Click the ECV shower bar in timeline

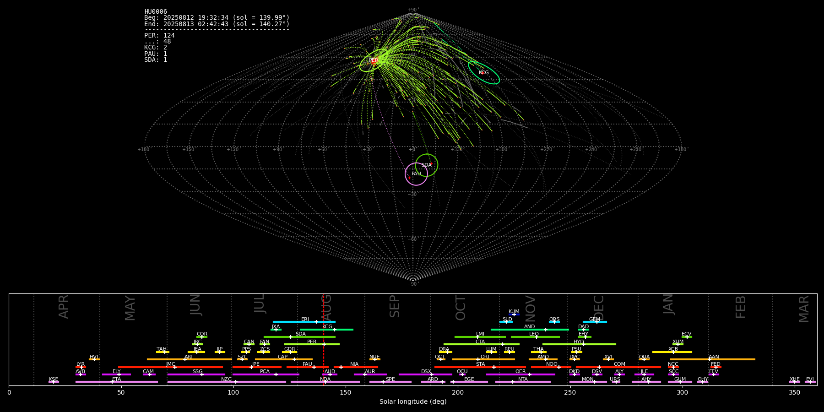[x=687, y=337]
